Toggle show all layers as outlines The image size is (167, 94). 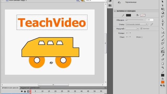(28, 91)
